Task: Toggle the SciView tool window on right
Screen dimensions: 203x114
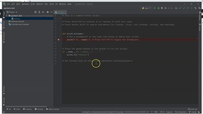Action: point(200,27)
